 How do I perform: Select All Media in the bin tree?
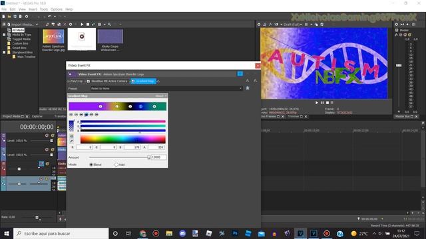tap(18, 30)
